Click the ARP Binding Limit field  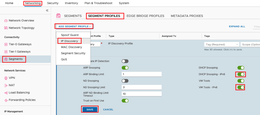pyautogui.click(x=142, y=74)
